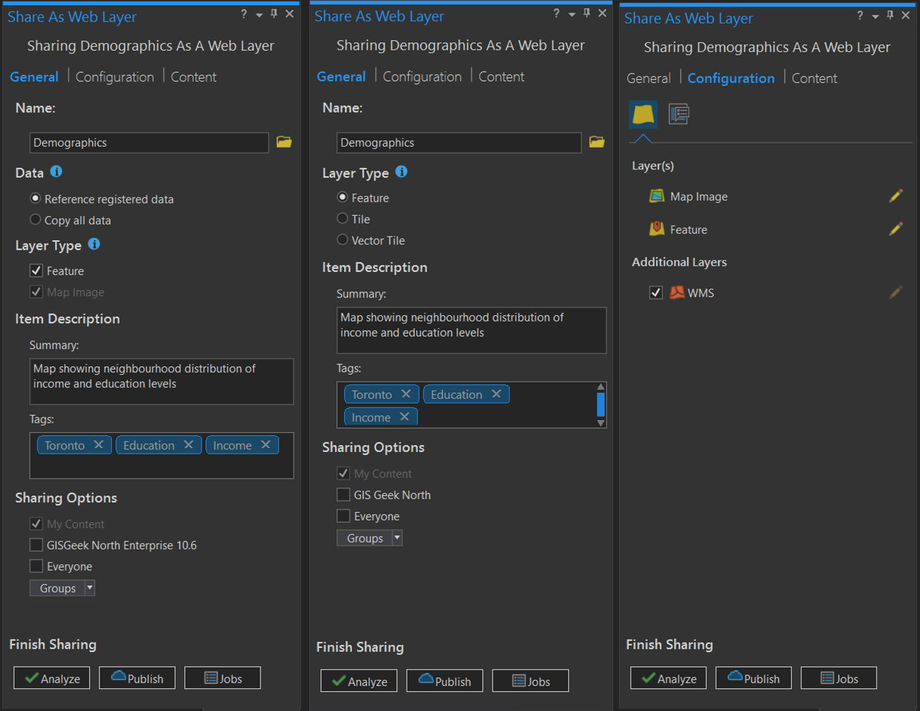The height and width of the screenshot is (711, 920).
Task: Toggle auto-hide pin in right pane
Action: point(890,16)
